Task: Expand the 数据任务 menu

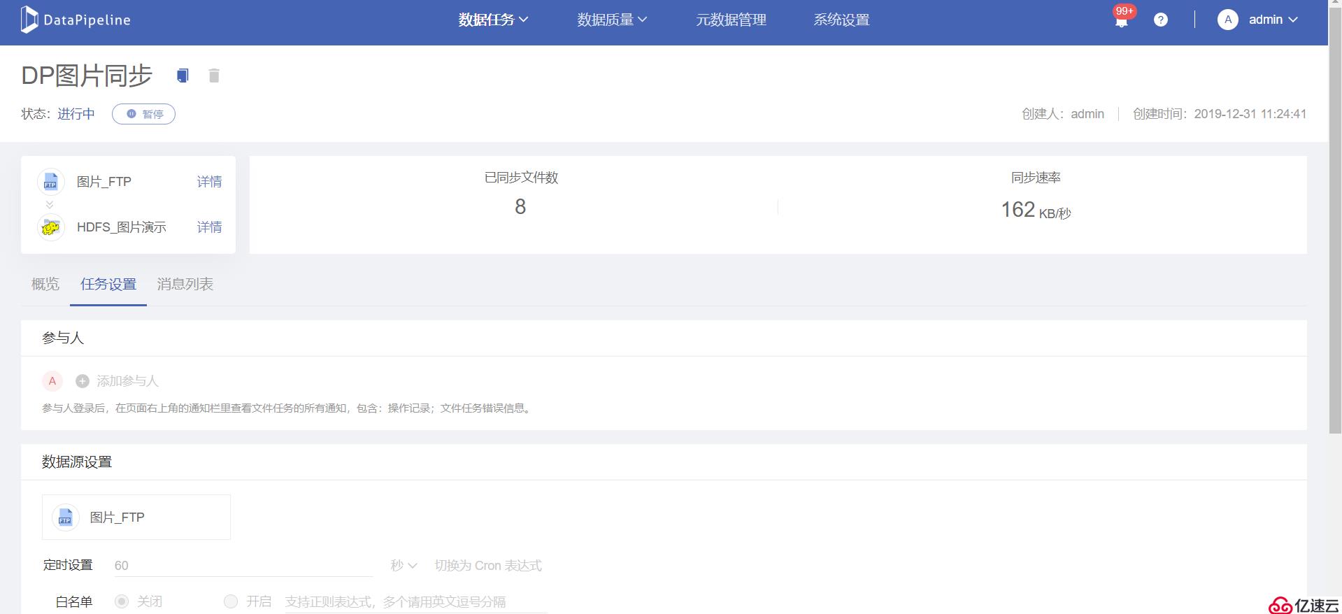Action: point(493,20)
